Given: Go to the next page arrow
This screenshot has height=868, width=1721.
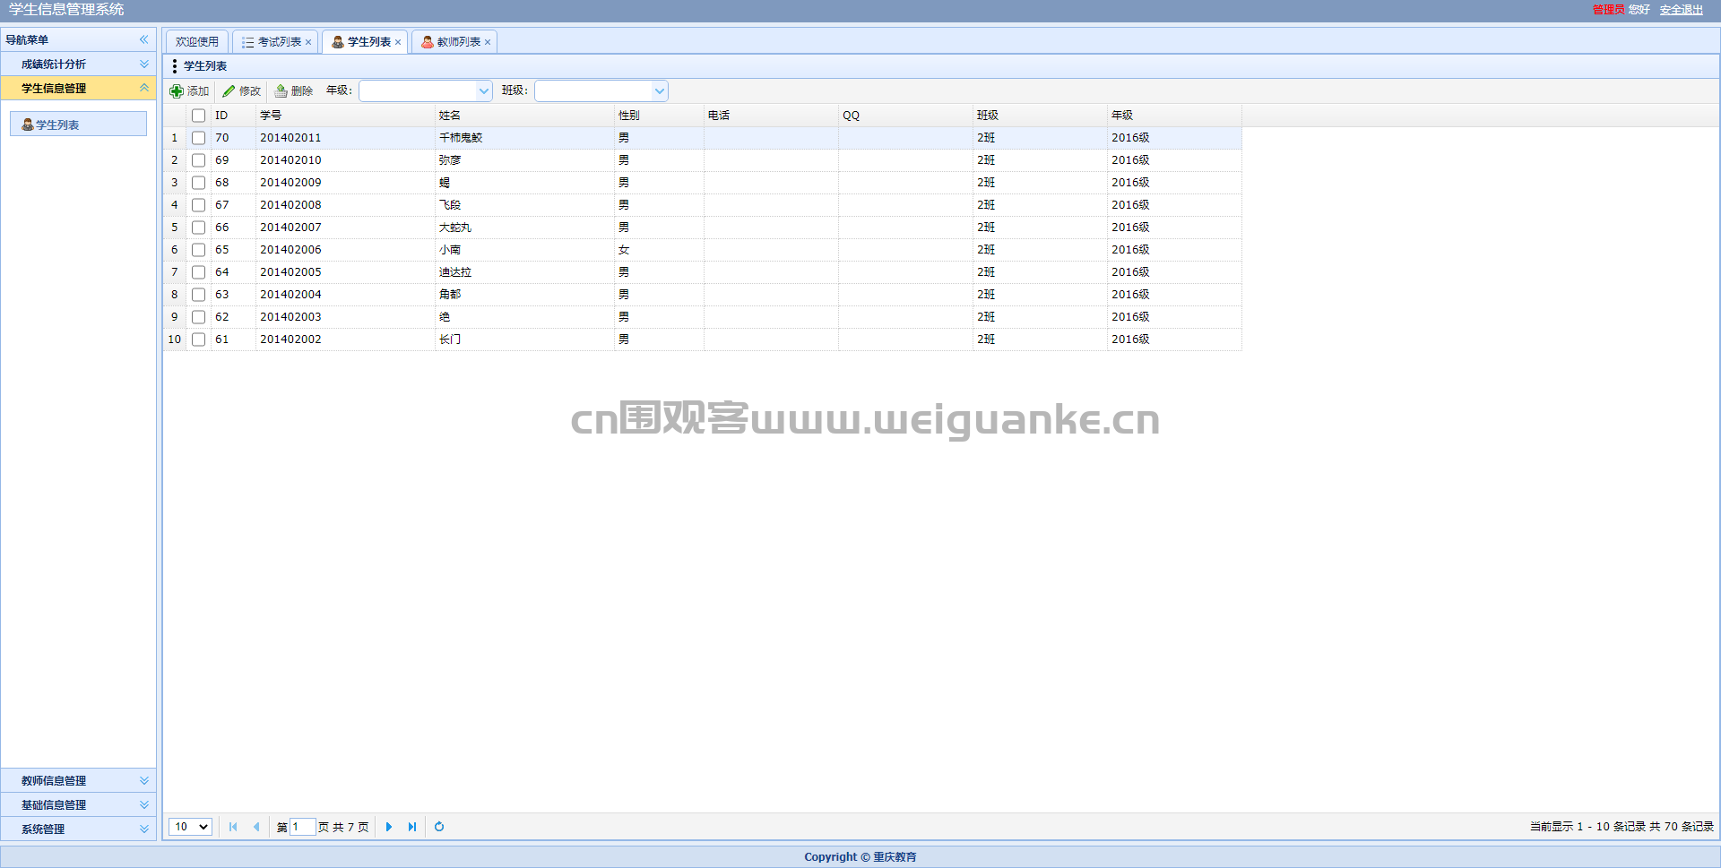Looking at the screenshot, I should click(389, 827).
